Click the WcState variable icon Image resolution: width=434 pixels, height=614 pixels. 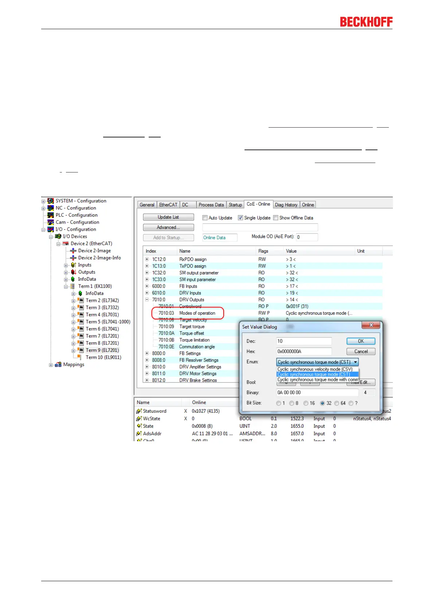[139, 419]
